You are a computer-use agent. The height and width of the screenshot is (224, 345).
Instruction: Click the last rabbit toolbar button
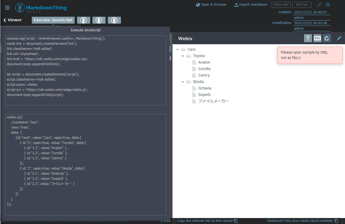tap(114, 20)
